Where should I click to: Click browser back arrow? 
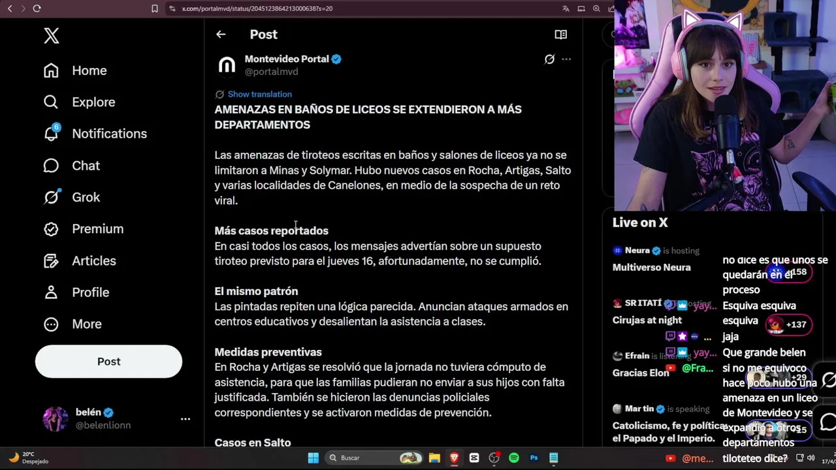click(10, 8)
